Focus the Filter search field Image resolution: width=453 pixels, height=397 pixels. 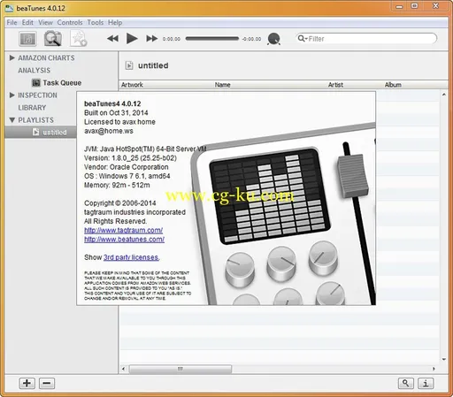(x=366, y=39)
